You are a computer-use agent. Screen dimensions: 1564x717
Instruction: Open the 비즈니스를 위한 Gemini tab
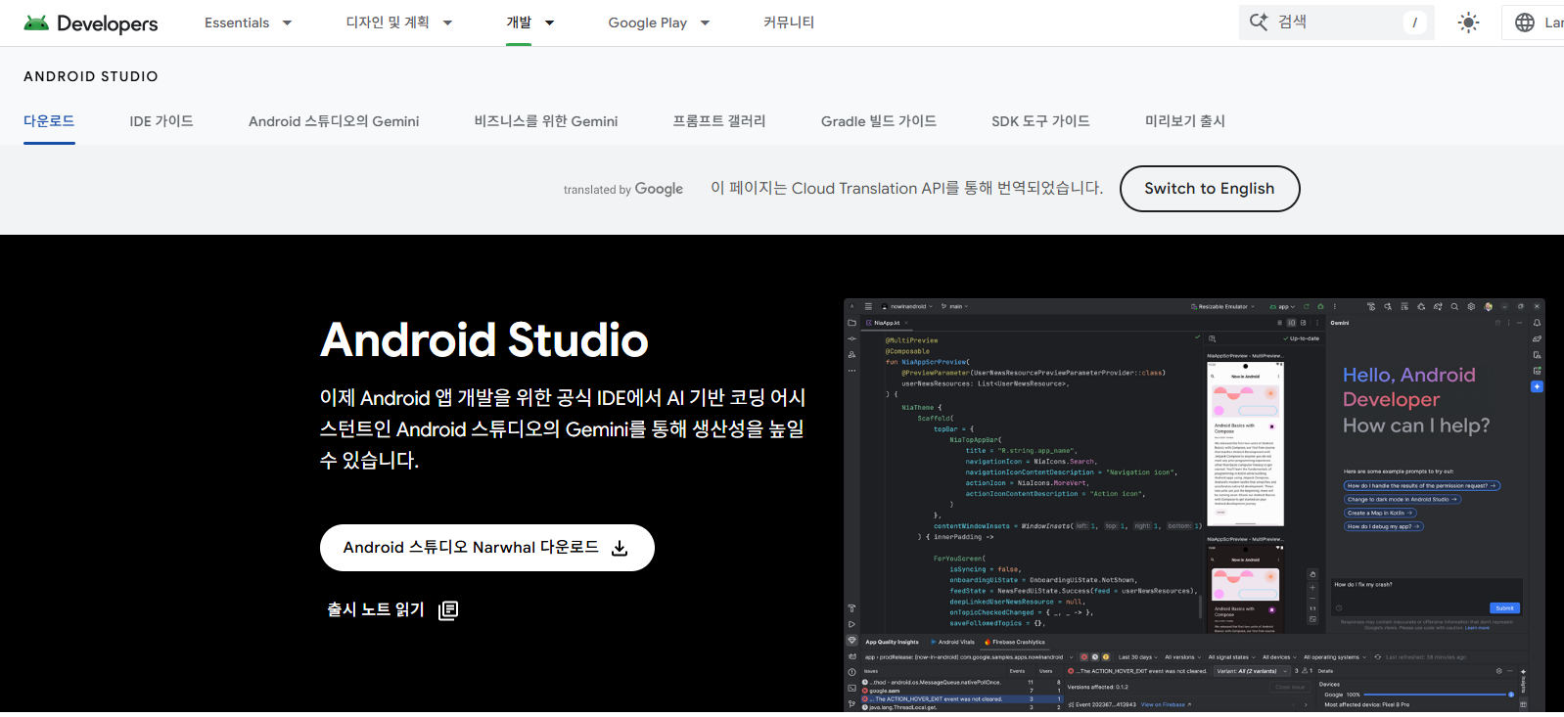[x=546, y=121]
